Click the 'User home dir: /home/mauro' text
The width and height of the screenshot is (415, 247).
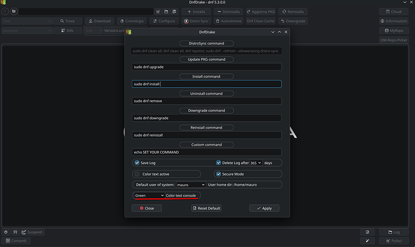(x=232, y=185)
